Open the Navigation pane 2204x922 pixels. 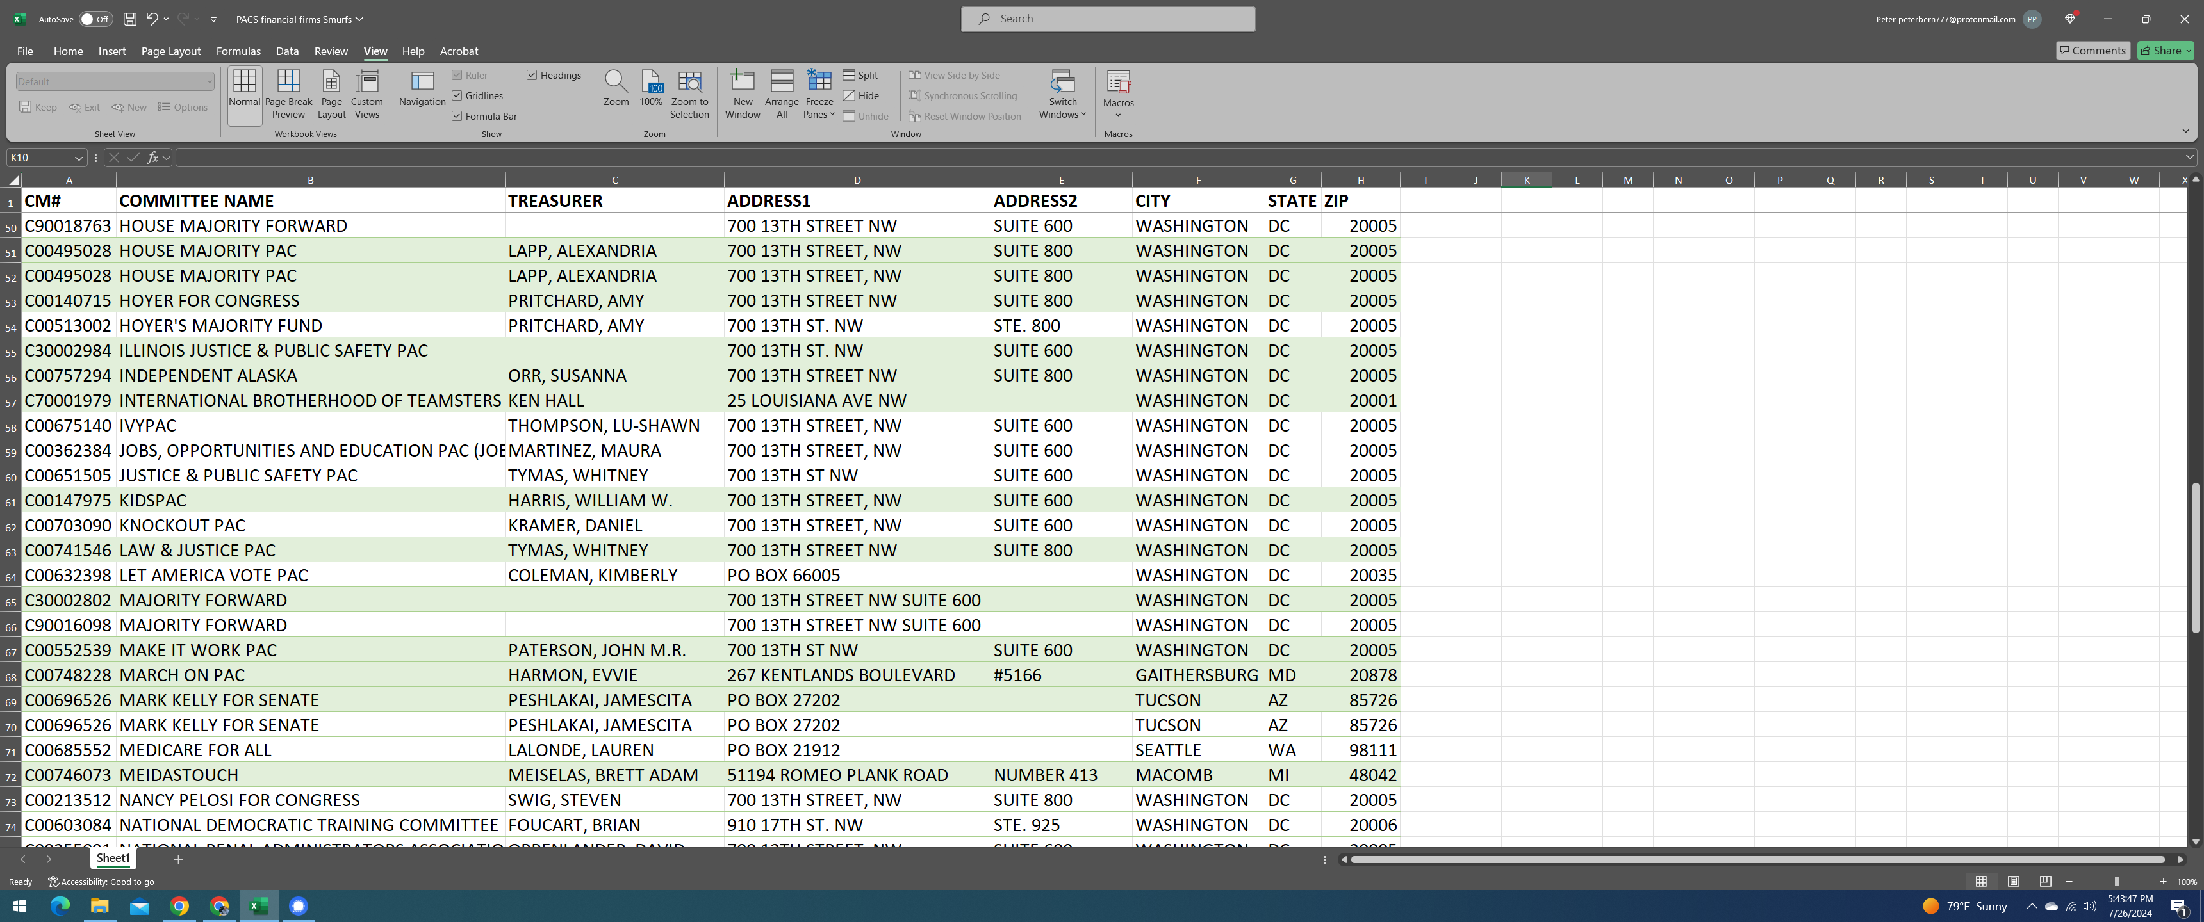click(x=422, y=90)
